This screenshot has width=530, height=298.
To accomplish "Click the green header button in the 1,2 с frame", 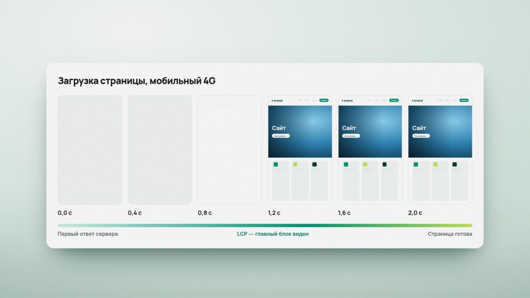I will pos(324,100).
